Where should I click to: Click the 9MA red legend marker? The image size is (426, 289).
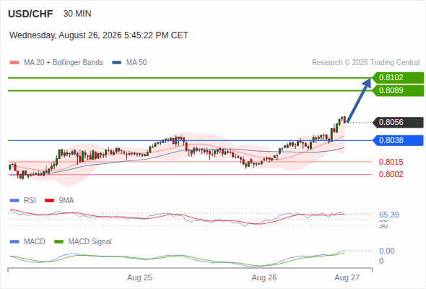49,201
